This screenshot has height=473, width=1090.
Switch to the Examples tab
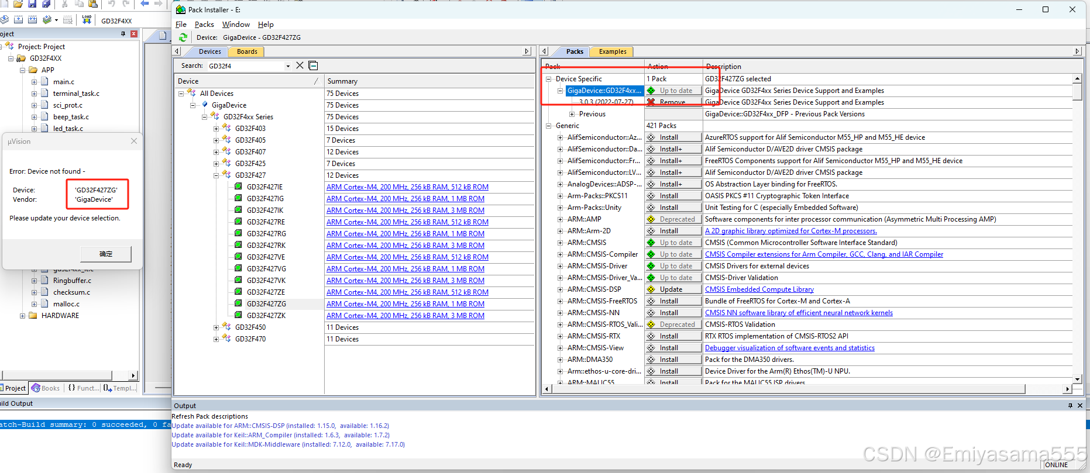(613, 51)
